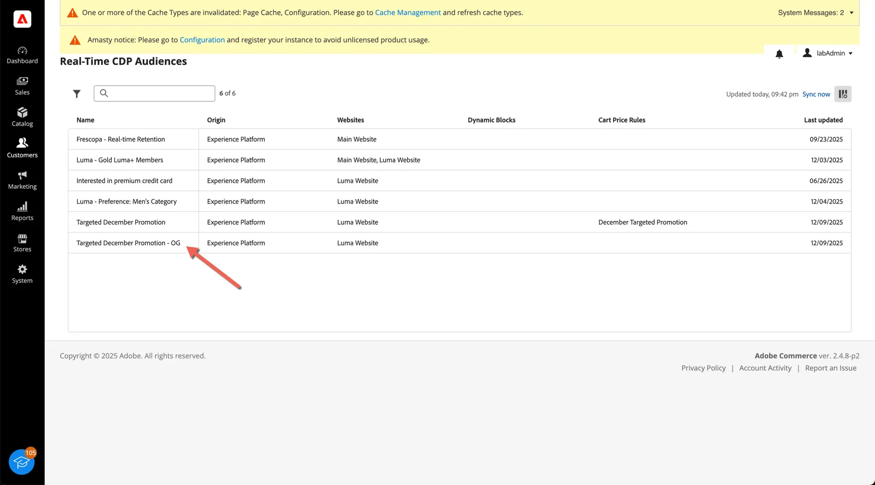This screenshot has height=485, width=875.
Task: Open the Customers sidebar menu
Action: pos(22,148)
